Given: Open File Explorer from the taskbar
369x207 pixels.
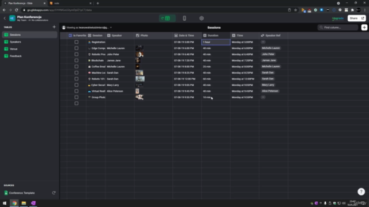Looking at the screenshot, I should [24, 203].
